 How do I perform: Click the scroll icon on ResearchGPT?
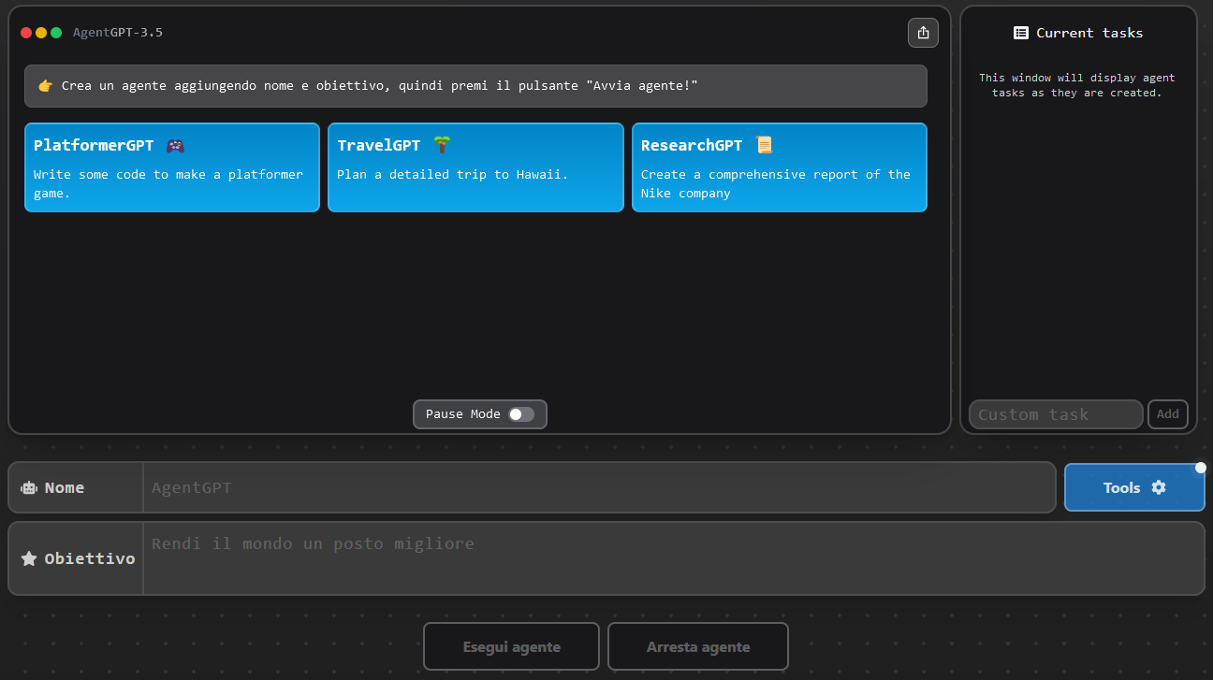coord(764,145)
